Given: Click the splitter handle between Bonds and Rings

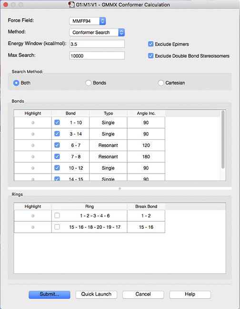Looking at the screenshot, I should tap(120, 188).
